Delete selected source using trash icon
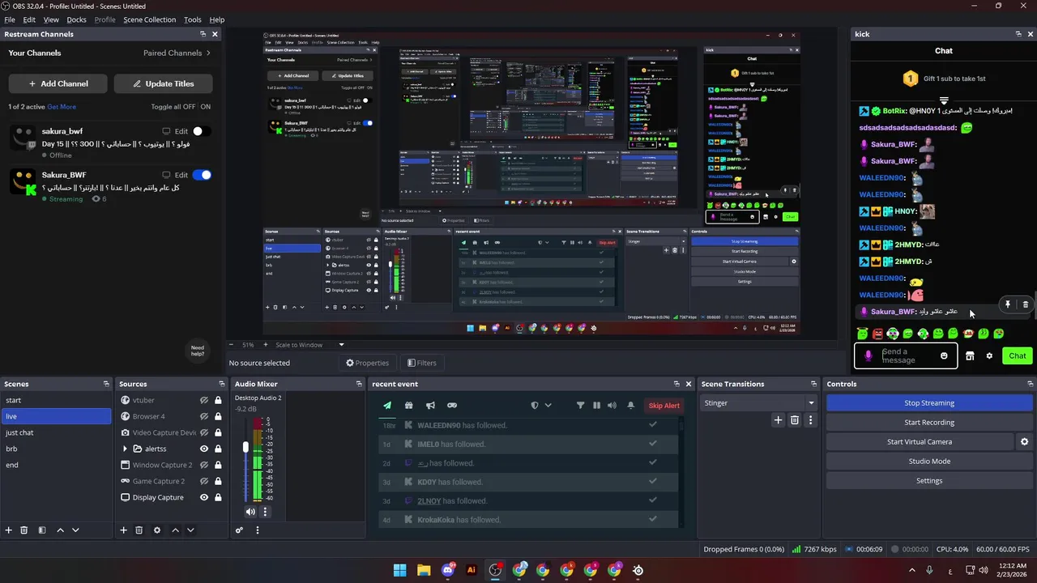 point(139,530)
